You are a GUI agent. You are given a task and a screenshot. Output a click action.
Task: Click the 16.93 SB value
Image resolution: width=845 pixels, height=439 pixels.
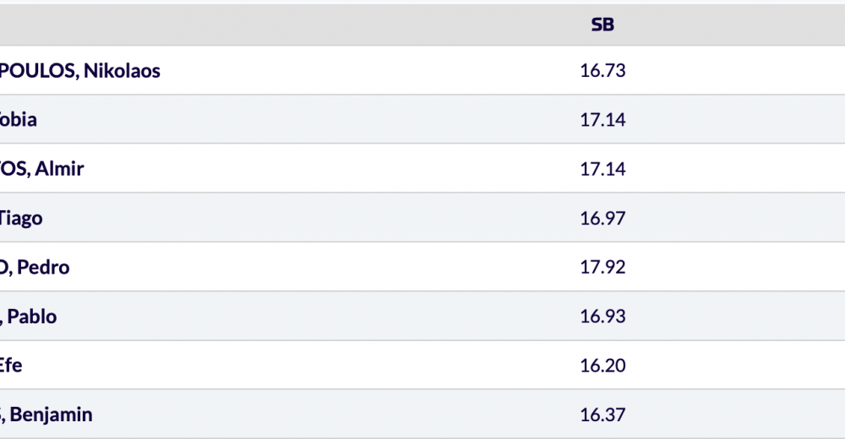tap(602, 317)
